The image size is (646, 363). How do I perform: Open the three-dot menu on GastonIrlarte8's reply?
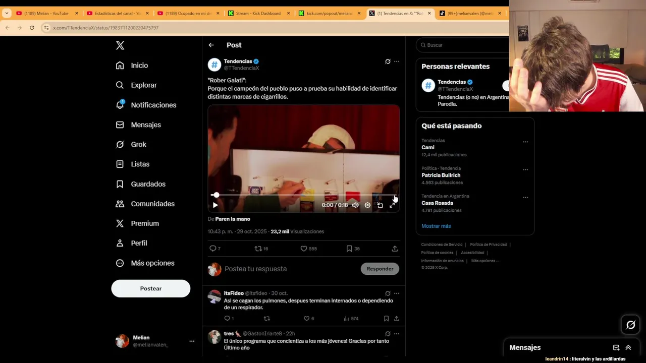[397, 334]
